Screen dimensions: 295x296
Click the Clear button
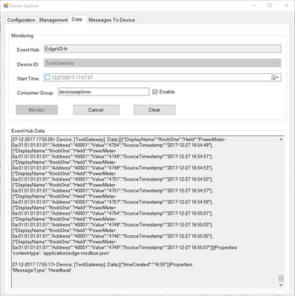(x=155, y=110)
